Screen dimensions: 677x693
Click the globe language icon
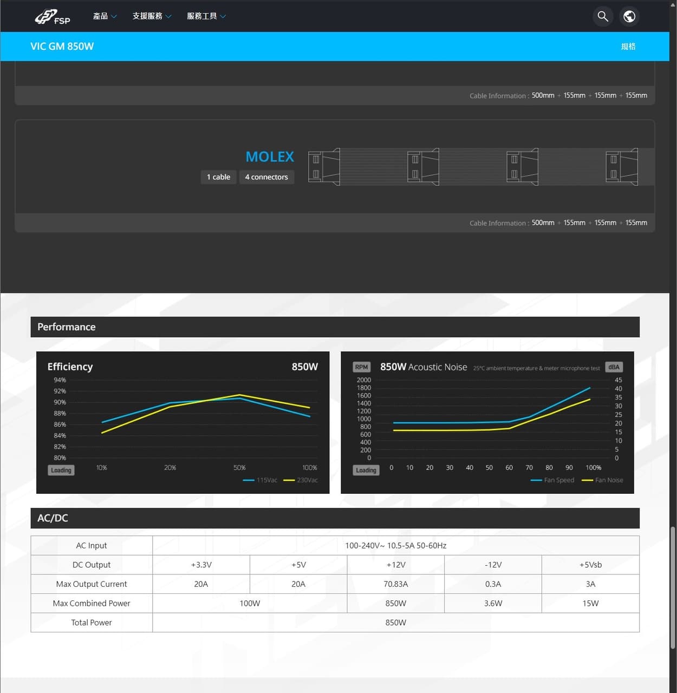(x=629, y=16)
